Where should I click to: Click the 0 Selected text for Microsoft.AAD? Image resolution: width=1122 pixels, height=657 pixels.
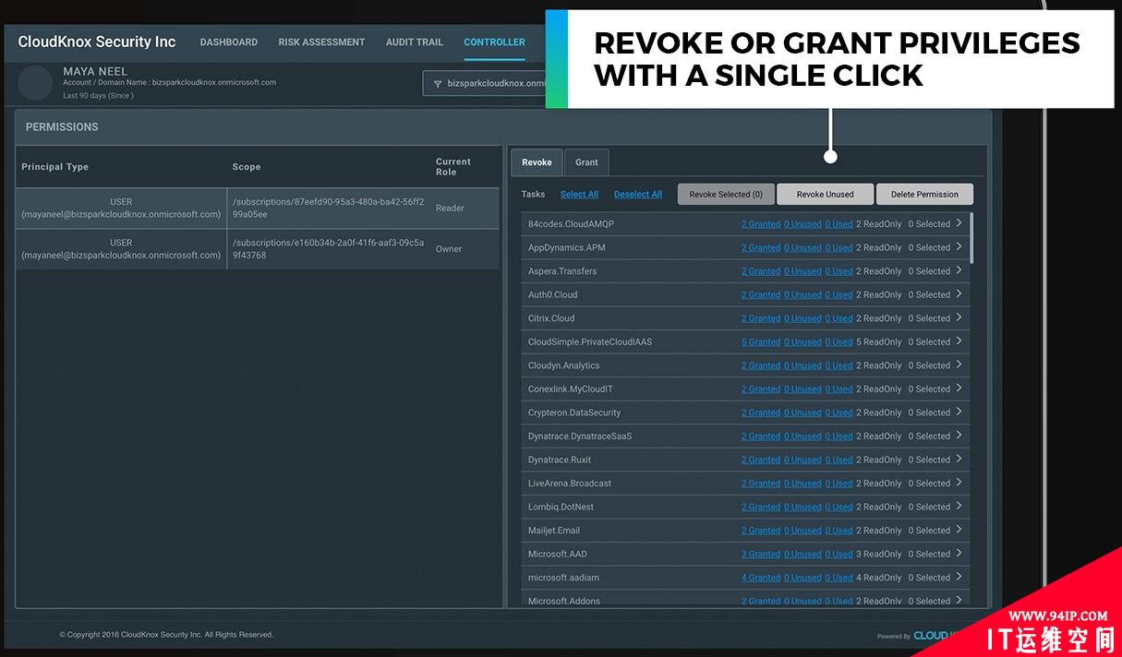[x=929, y=555]
